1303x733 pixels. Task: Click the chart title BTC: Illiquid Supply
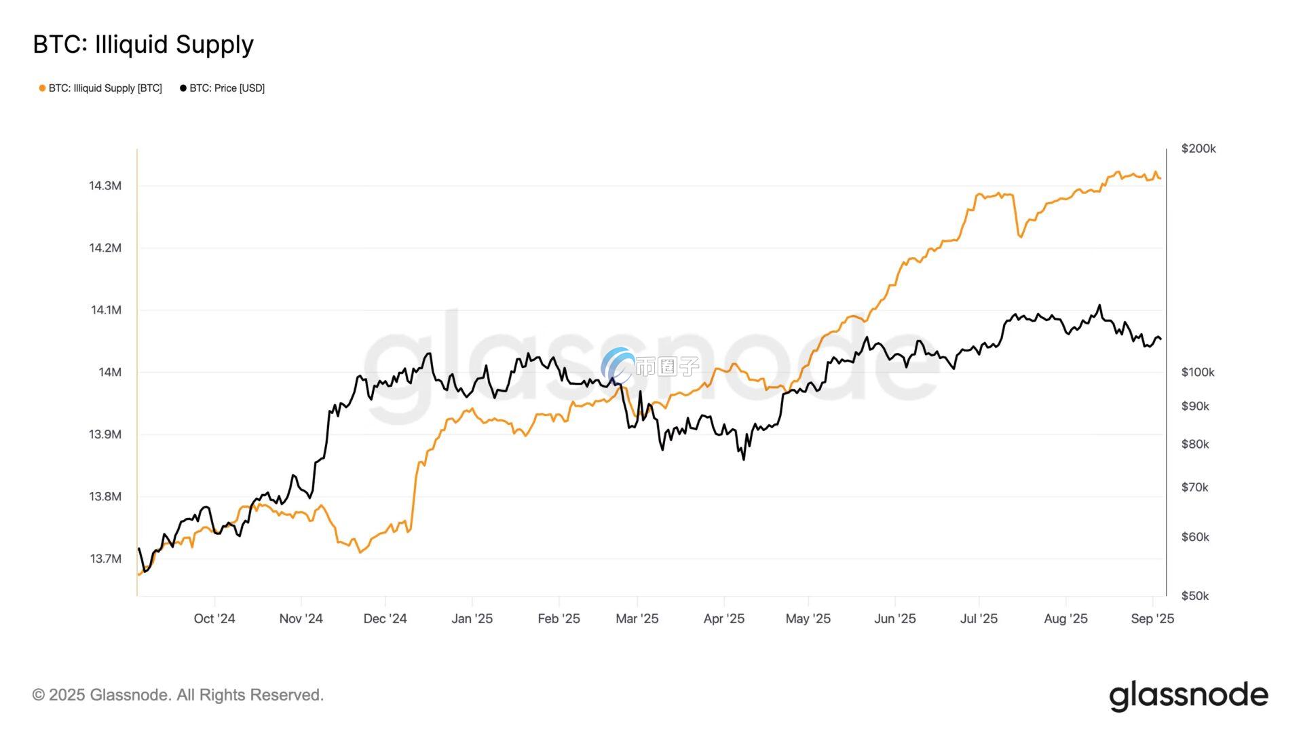click(143, 44)
